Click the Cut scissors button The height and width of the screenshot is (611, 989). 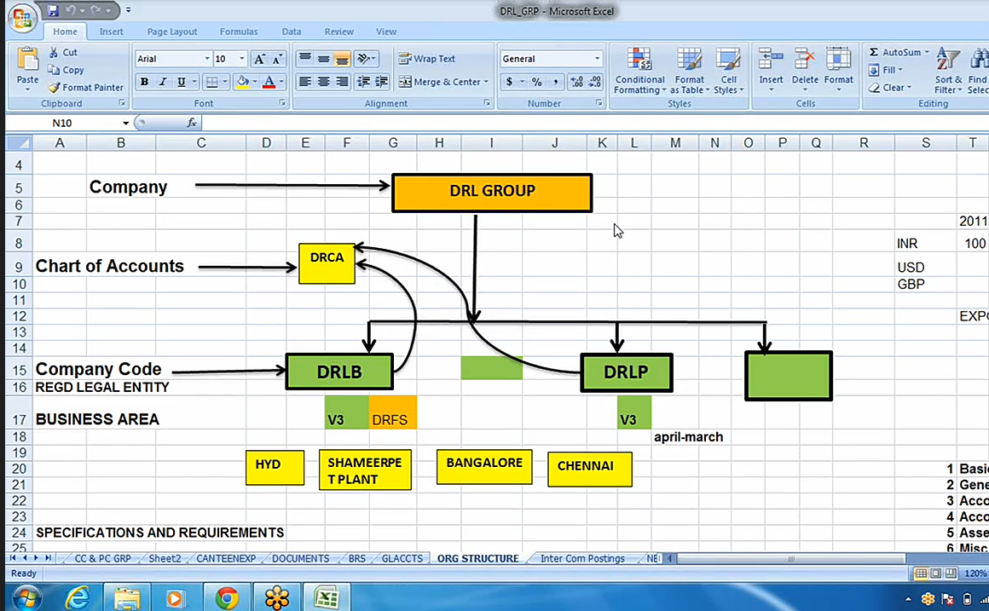[x=63, y=52]
